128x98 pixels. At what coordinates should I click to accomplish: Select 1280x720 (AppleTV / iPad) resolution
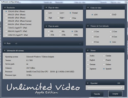point(6,35)
